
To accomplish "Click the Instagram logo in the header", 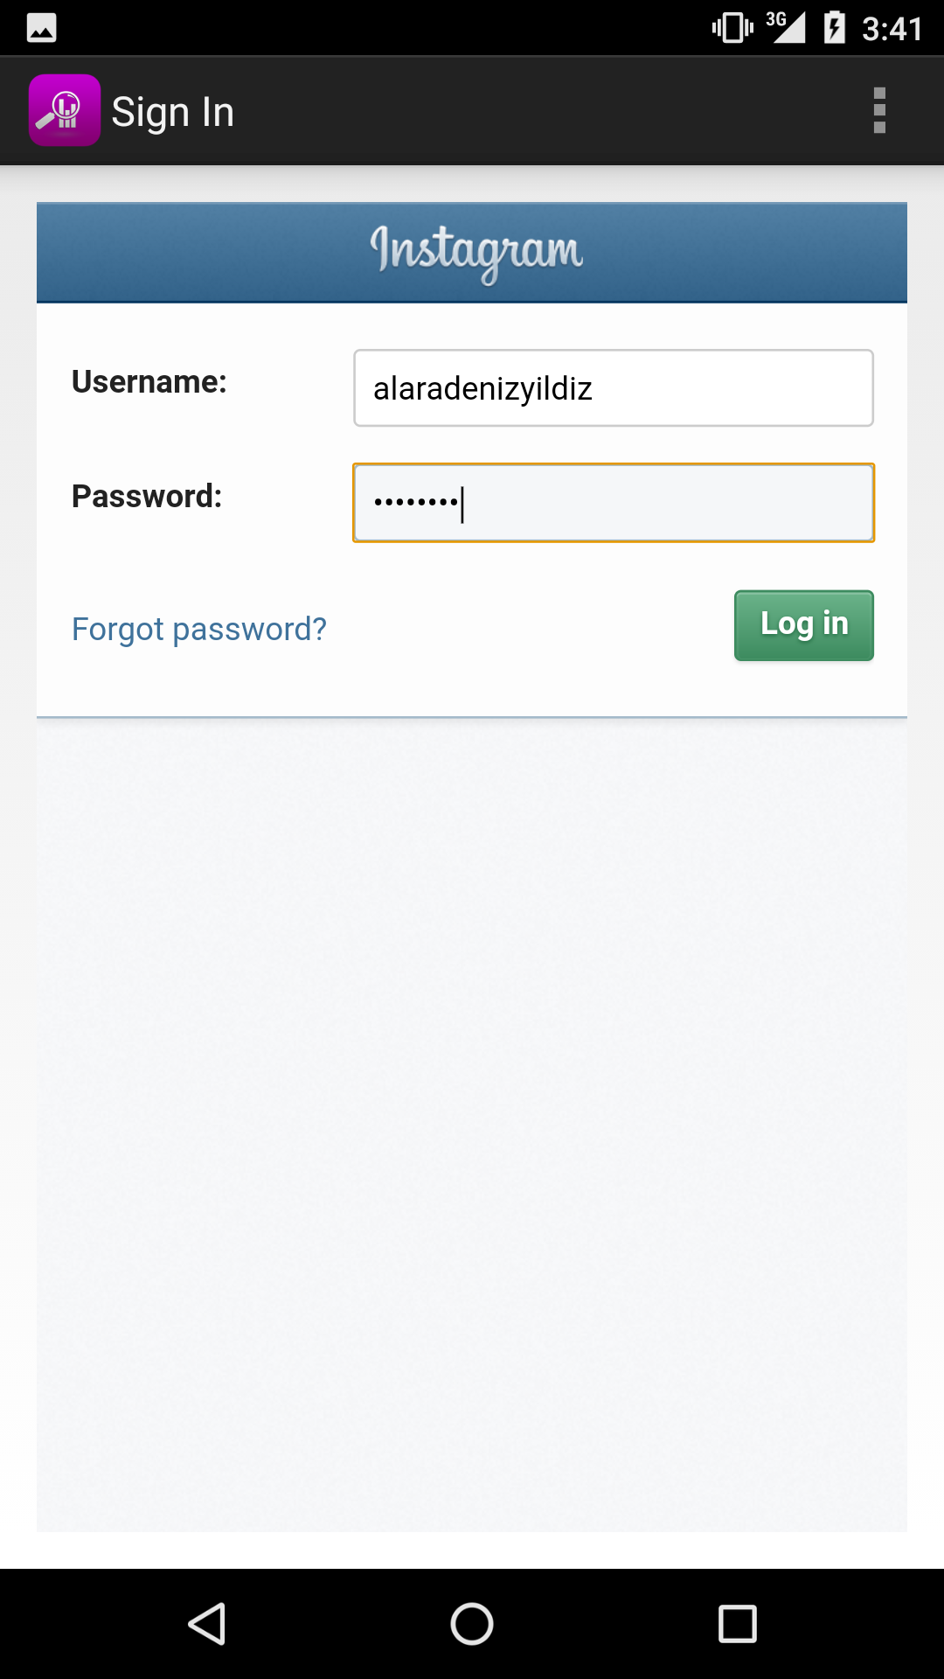I will pyautogui.click(x=475, y=252).
